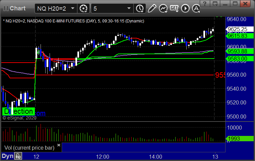Click the 12:00 time axis label
Screen dimensions: 255x161
click(103, 157)
